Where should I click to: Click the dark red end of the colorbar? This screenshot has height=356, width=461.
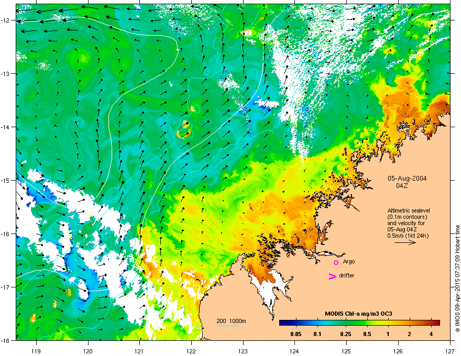(437, 322)
